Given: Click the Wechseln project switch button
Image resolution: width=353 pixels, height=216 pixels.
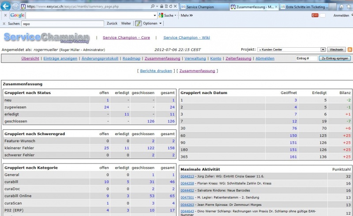Looking at the screenshot, I should [x=337, y=49].
